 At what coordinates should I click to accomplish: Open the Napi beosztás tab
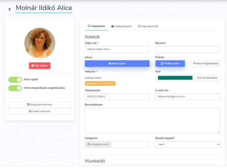click(x=148, y=26)
